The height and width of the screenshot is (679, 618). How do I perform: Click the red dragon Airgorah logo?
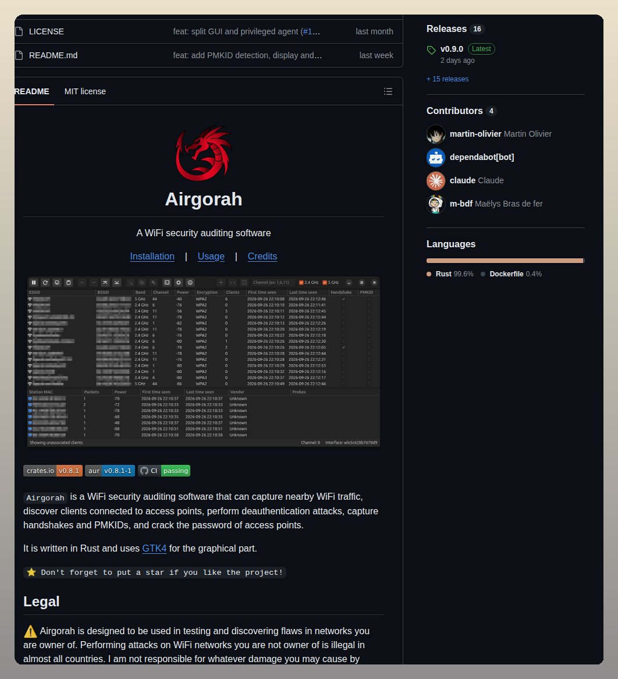pos(204,153)
